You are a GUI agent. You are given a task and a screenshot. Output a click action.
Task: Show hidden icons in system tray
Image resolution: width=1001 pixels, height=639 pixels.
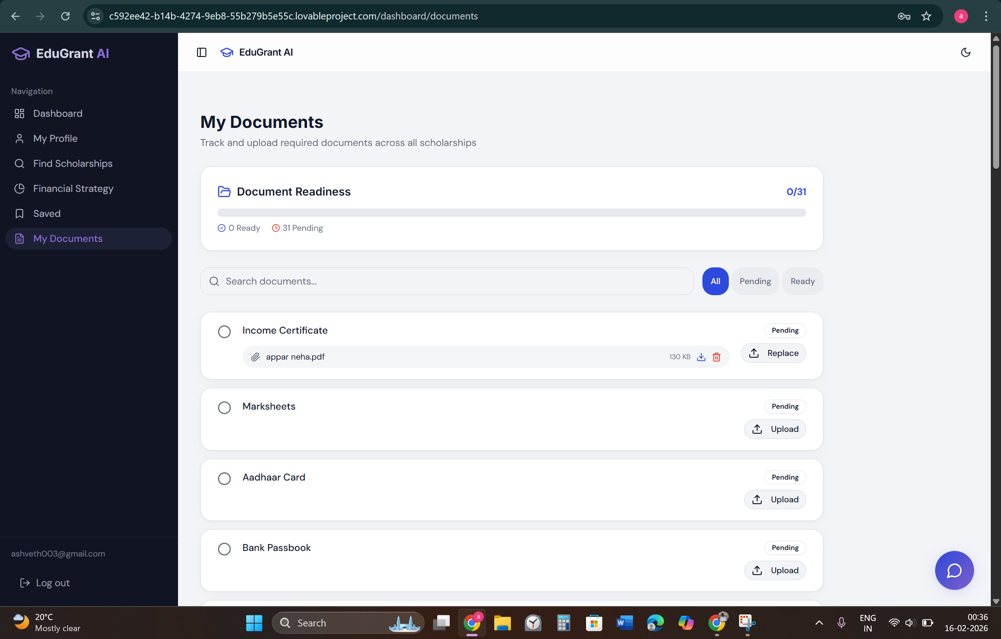coord(819,623)
